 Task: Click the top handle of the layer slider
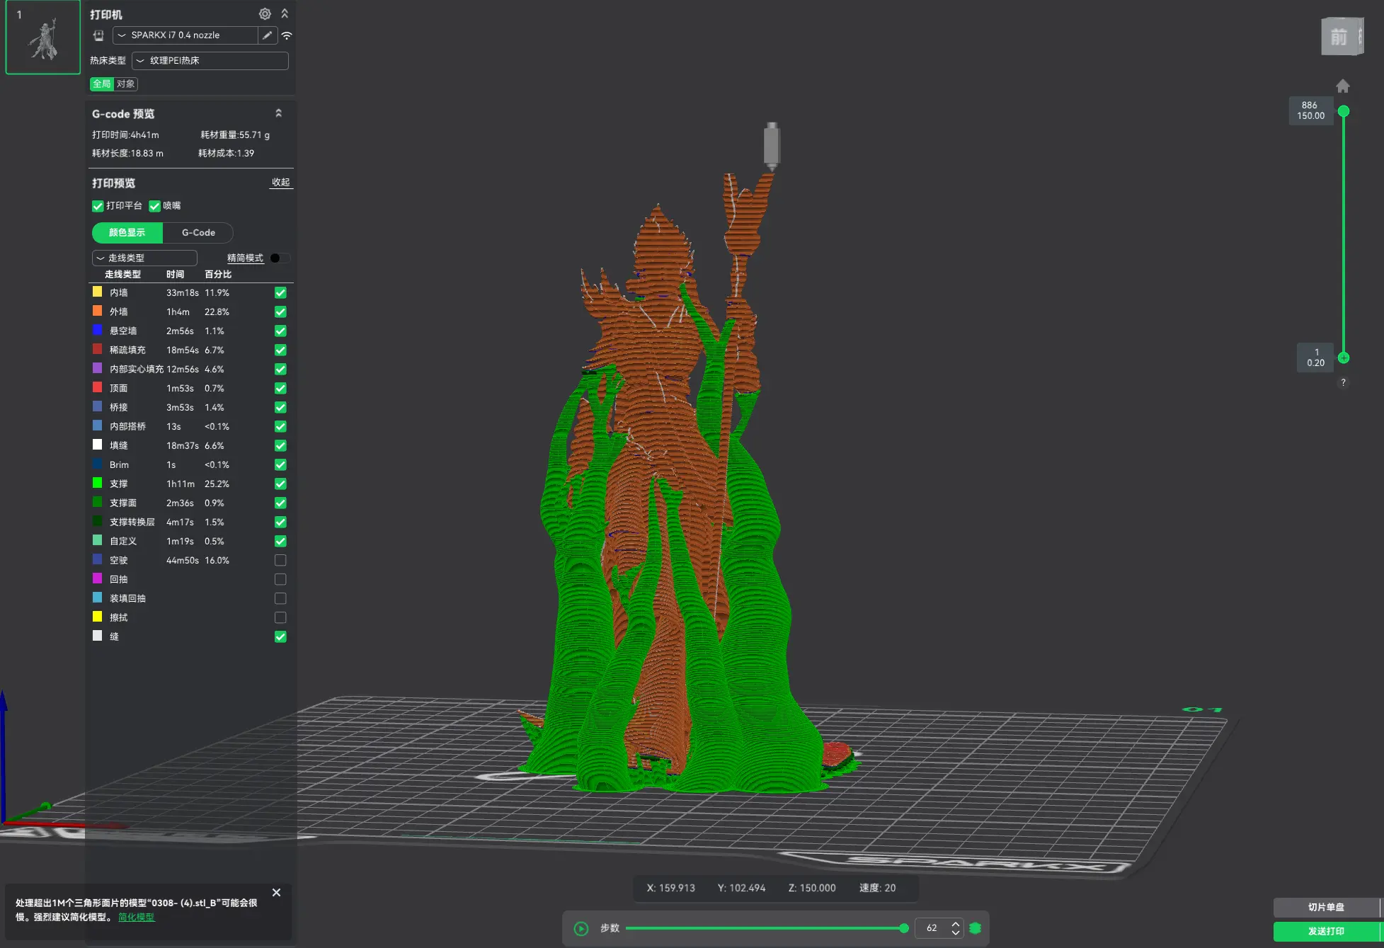coord(1343,111)
